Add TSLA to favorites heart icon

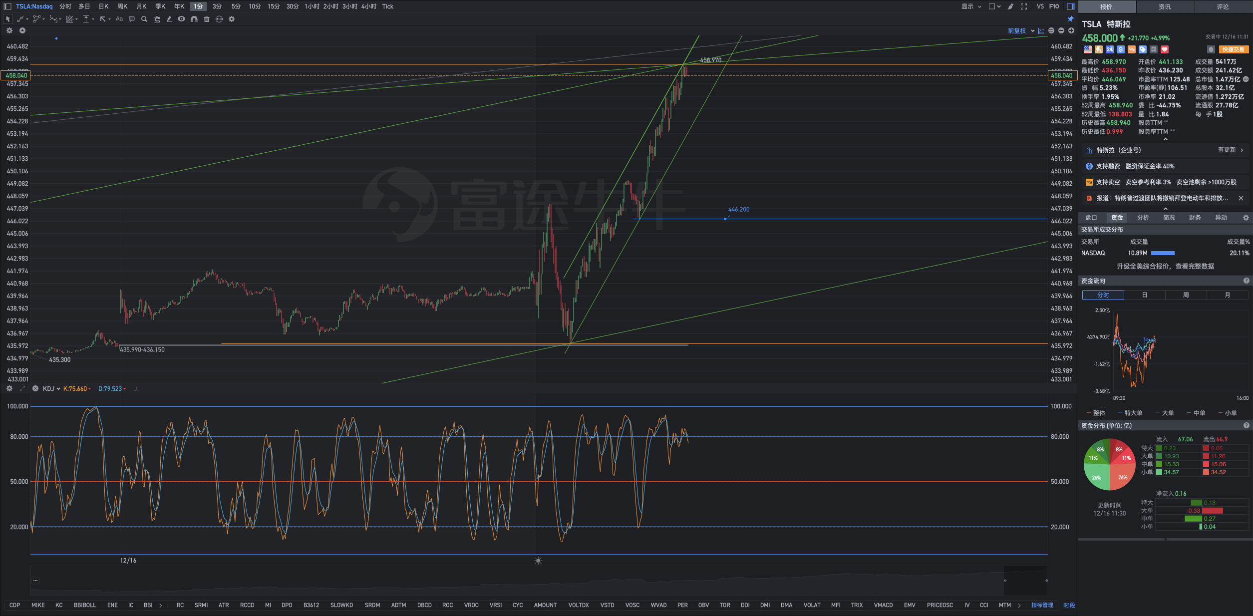coord(1165,49)
